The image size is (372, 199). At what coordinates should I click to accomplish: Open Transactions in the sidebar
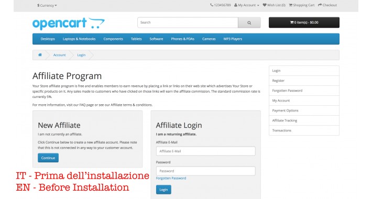304,130
